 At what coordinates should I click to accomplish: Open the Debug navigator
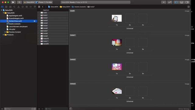(x=27, y=7)
